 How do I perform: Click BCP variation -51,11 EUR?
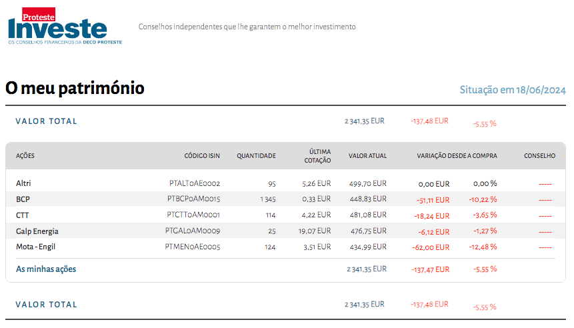(x=433, y=200)
